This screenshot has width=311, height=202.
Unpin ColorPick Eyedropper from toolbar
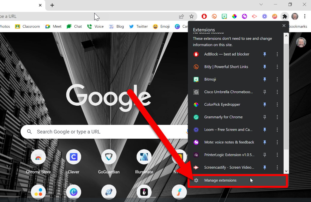(x=264, y=104)
